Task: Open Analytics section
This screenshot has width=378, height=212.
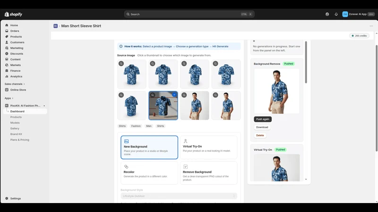Action: (16, 76)
